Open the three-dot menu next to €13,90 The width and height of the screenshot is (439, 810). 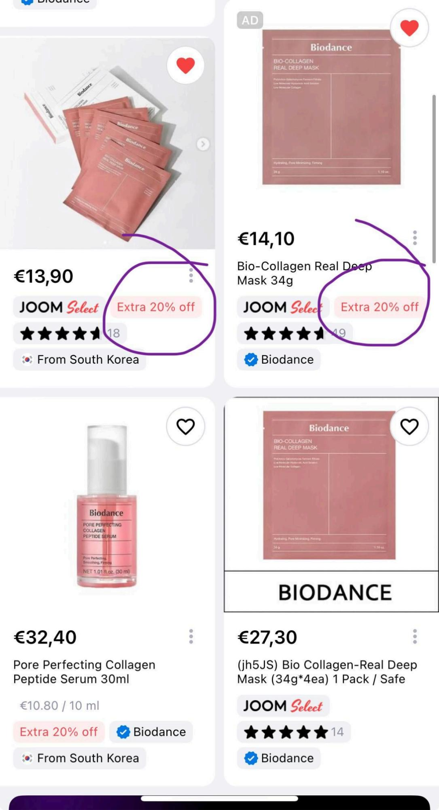(191, 275)
